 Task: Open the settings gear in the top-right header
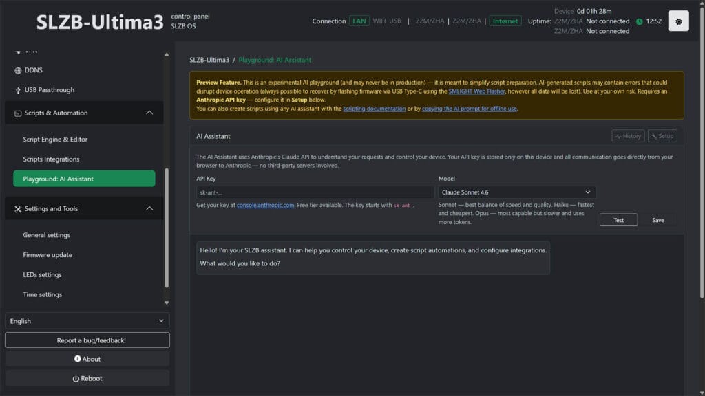coord(678,20)
